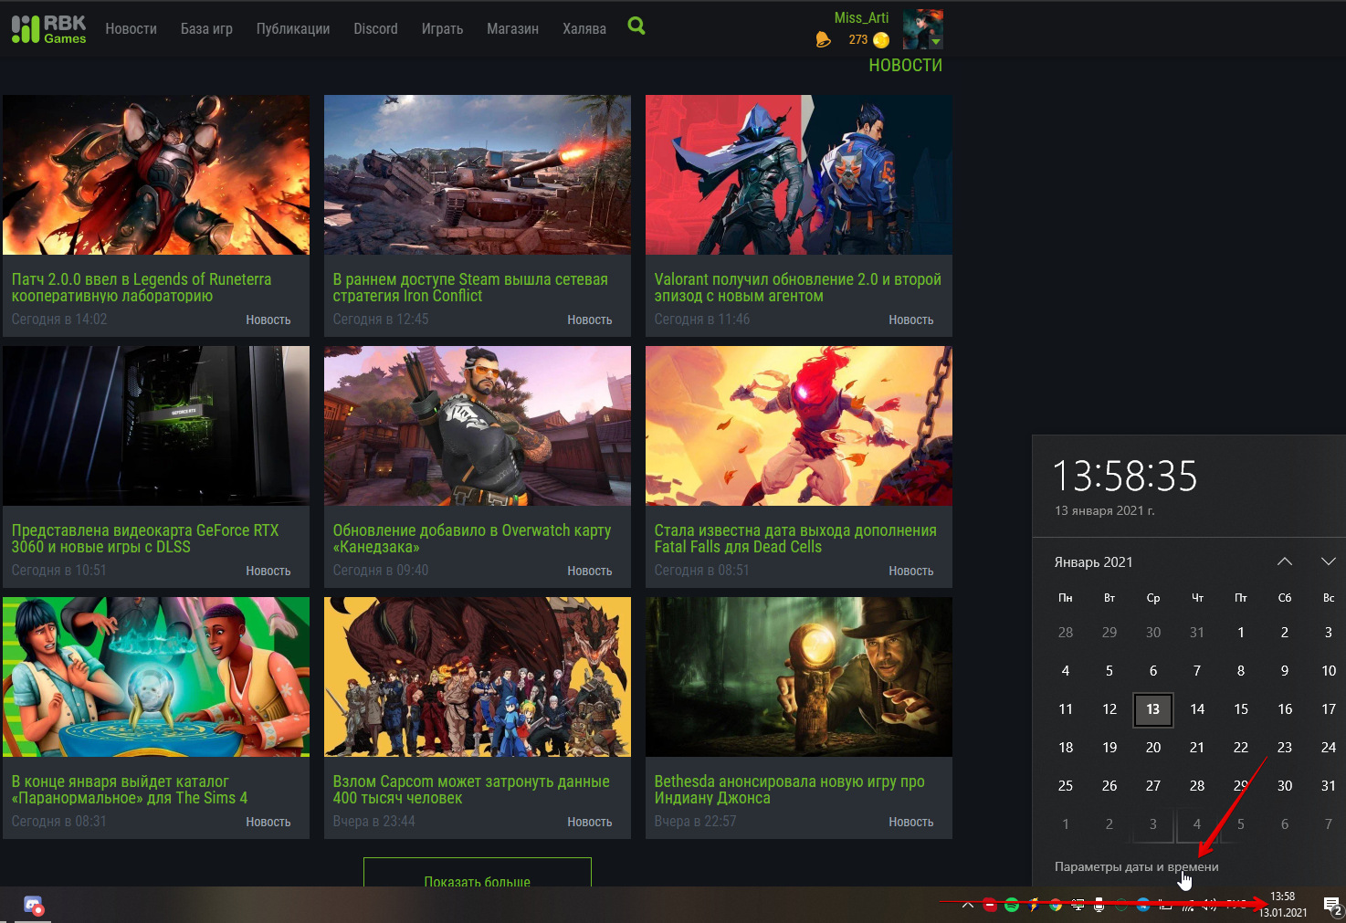Viewport: 1346px width, 923px height.
Task: Open notifications bell icon
Action: pyautogui.click(x=823, y=39)
